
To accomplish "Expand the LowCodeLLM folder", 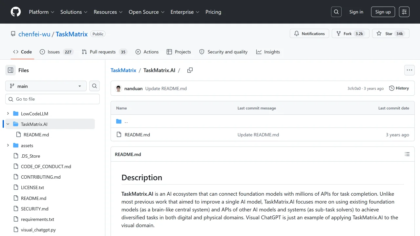I will [8, 114].
